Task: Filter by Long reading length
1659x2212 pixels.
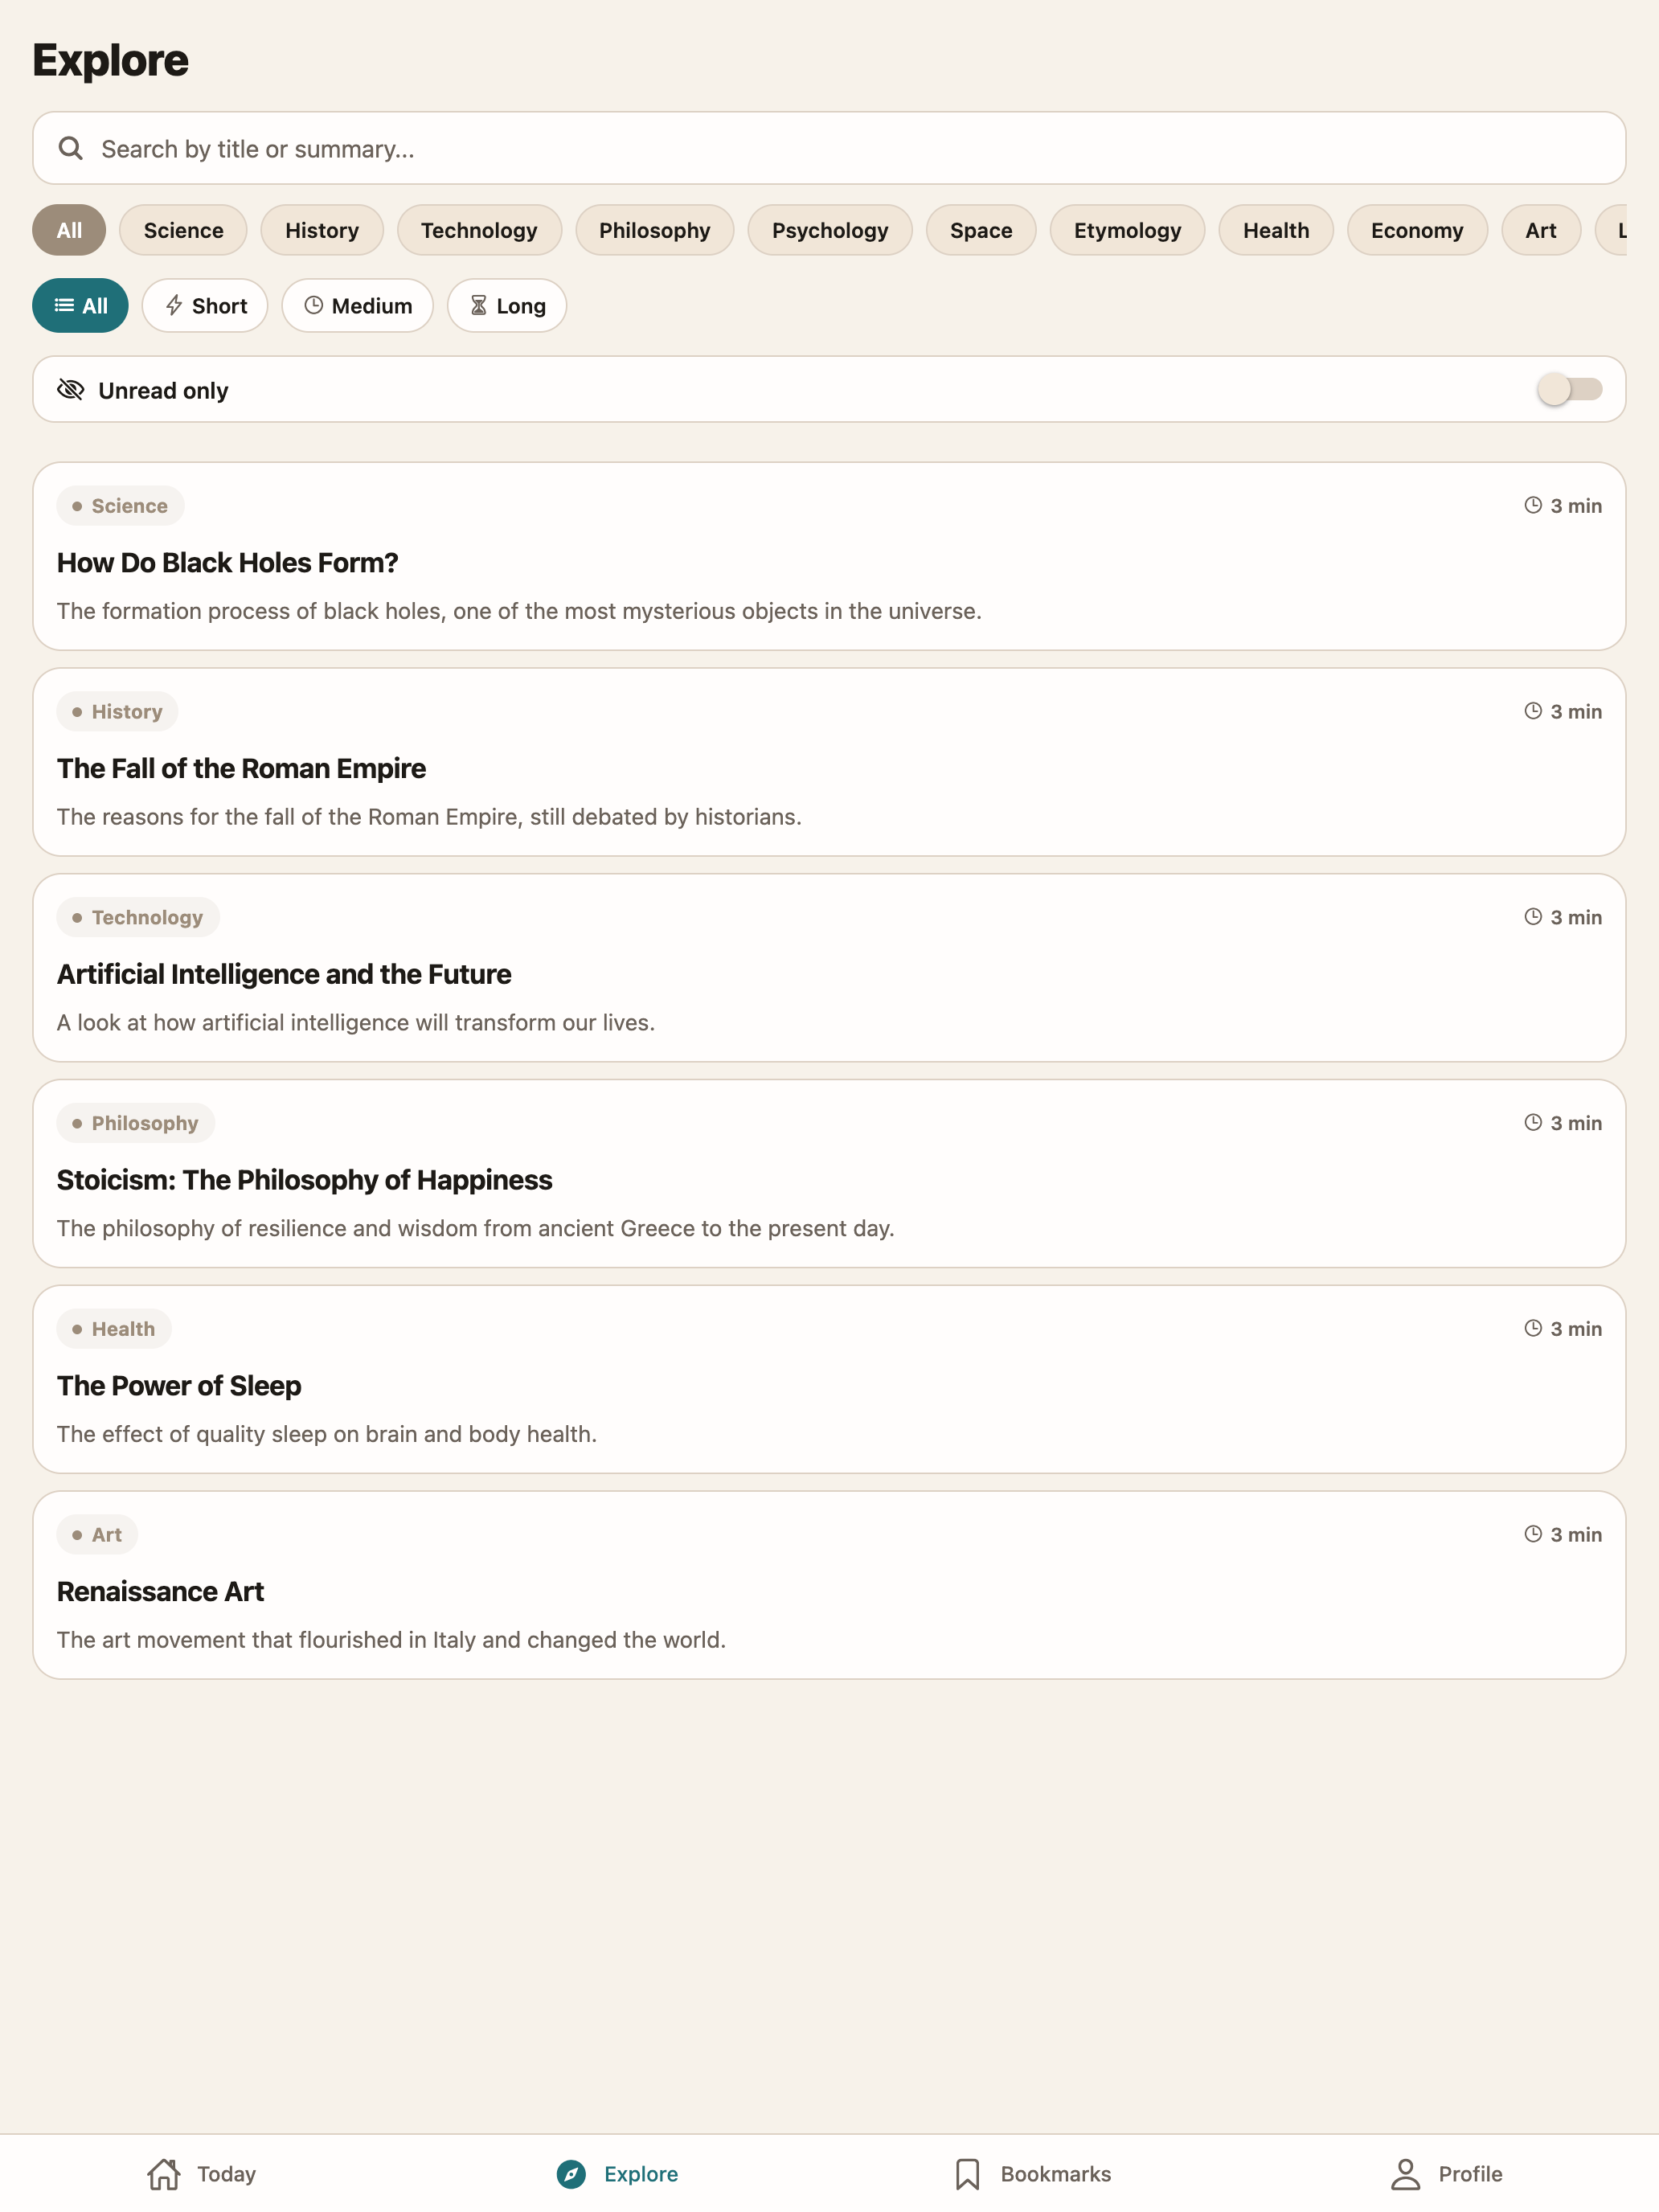Action: pos(507,305)
